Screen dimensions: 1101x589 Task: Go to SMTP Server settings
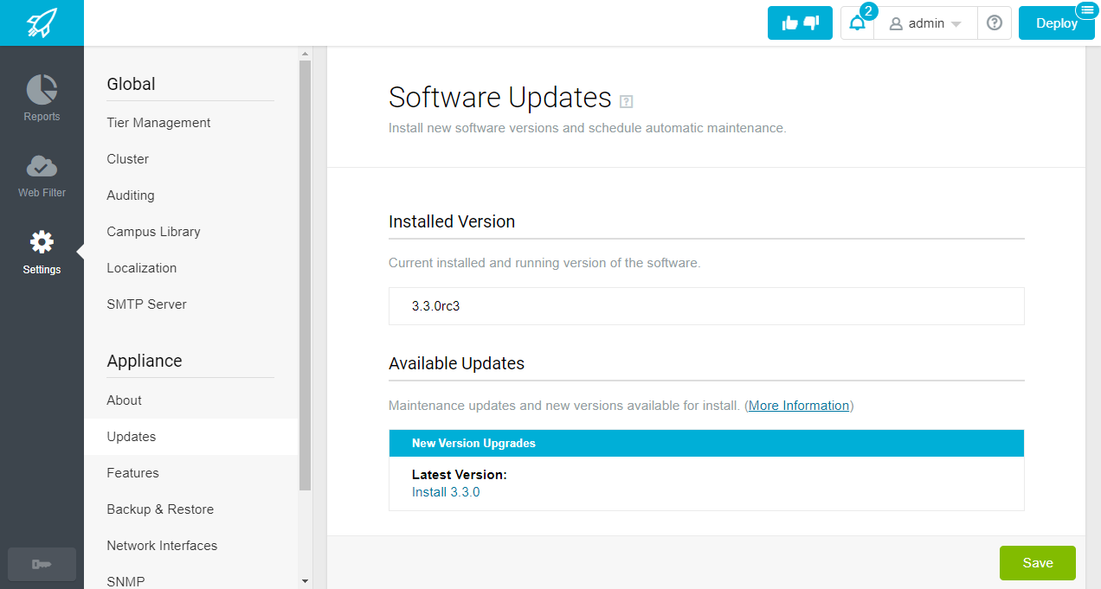point(146,304)
